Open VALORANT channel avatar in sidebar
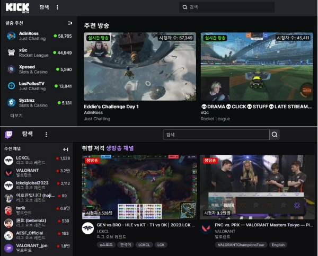Image resolution: width=318 pixels, height=256 pixels. [8, 173]
